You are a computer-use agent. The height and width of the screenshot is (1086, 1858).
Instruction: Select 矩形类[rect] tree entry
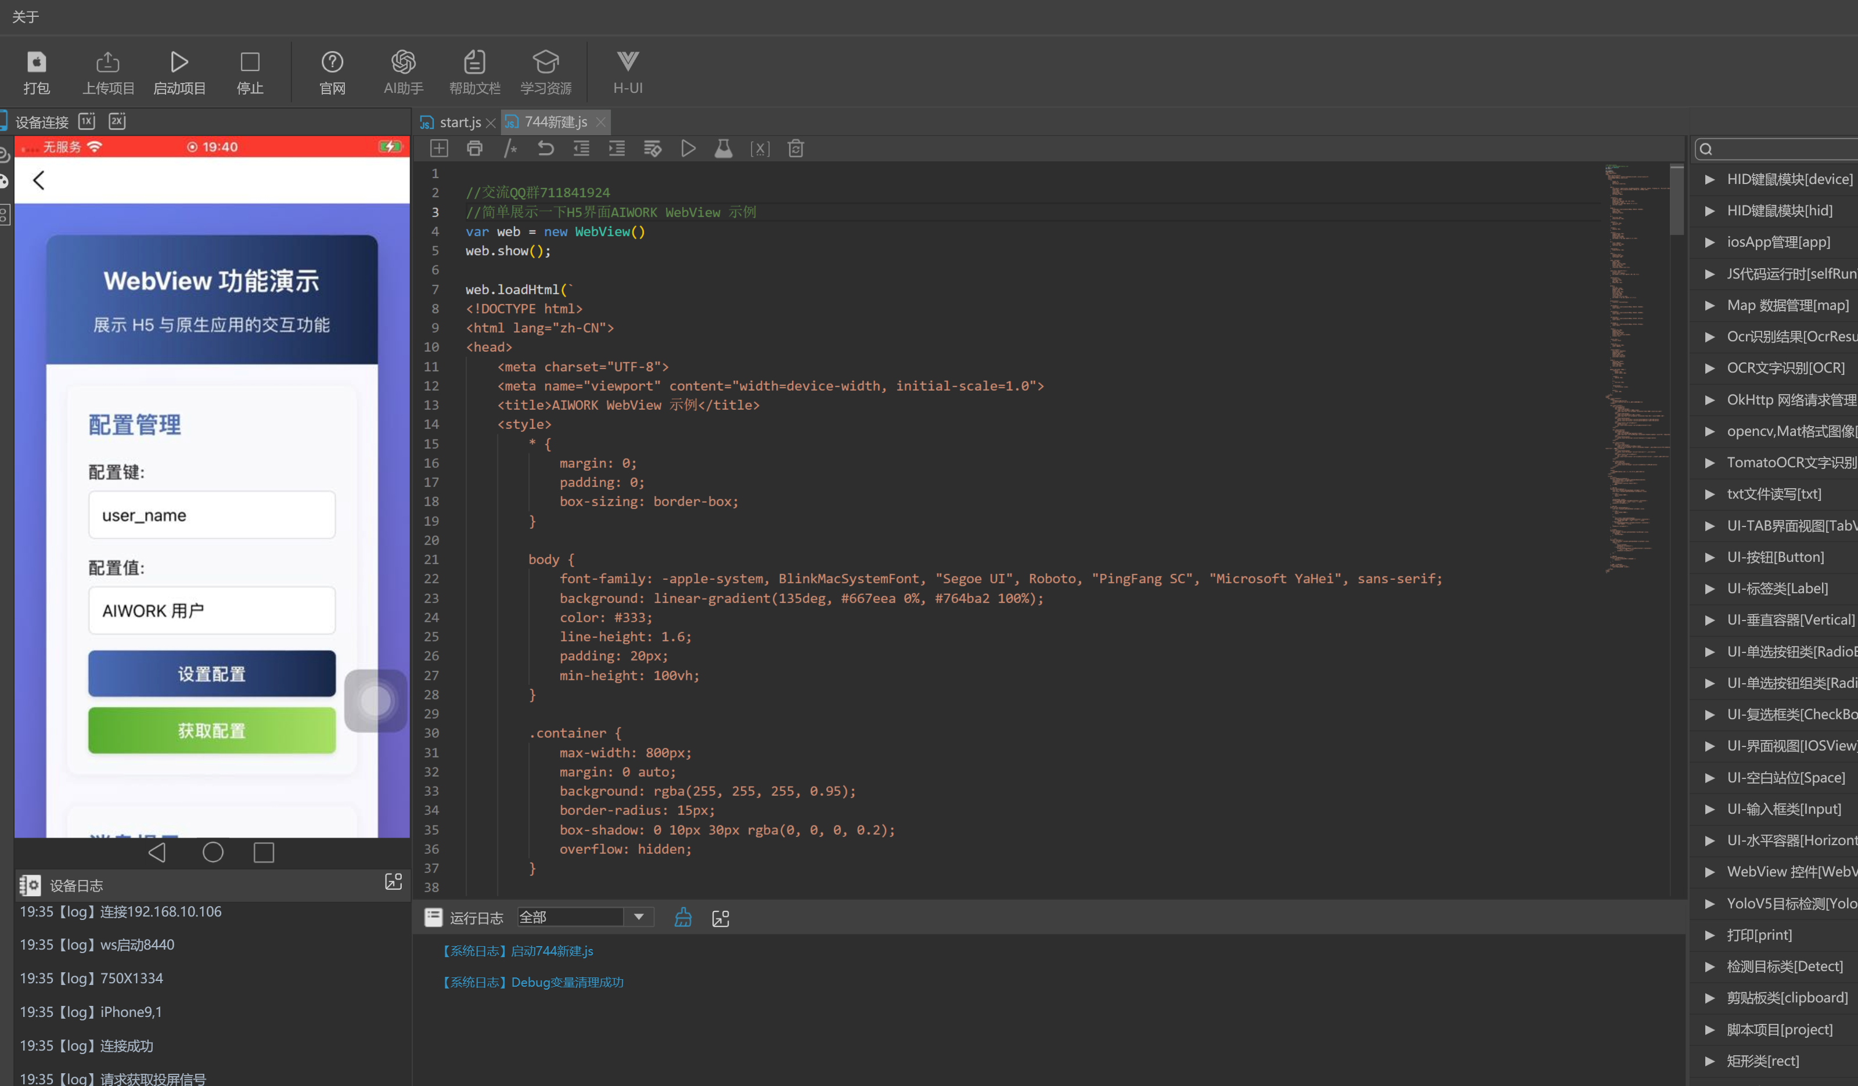(x=1763, y=1061)
